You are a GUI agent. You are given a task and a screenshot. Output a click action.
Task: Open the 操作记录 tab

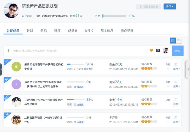127,31
